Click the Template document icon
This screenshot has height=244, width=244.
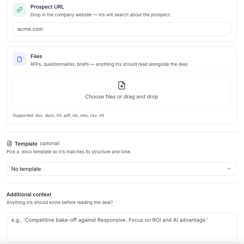coord(9,143)
